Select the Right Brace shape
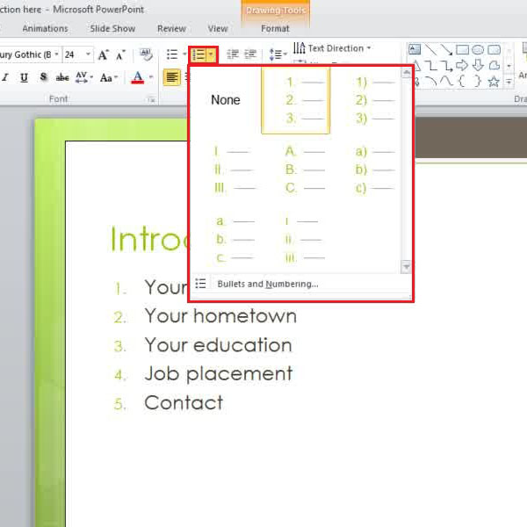Image resolution: width=527 pixels, height=527 pixels. (478, 82)
